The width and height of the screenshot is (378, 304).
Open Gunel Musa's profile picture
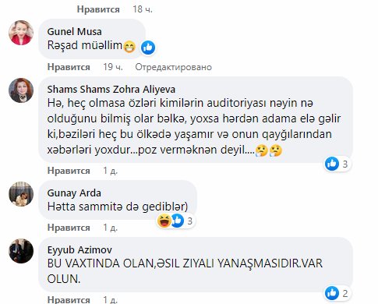click(21, 33)
